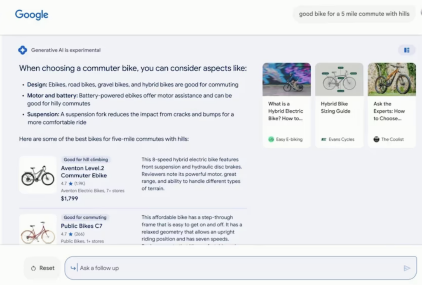Viewport: 422px width, 285px height.
Task: Open the Aventon Level.2 Commuter Ebike link
Action: [84, 172]
